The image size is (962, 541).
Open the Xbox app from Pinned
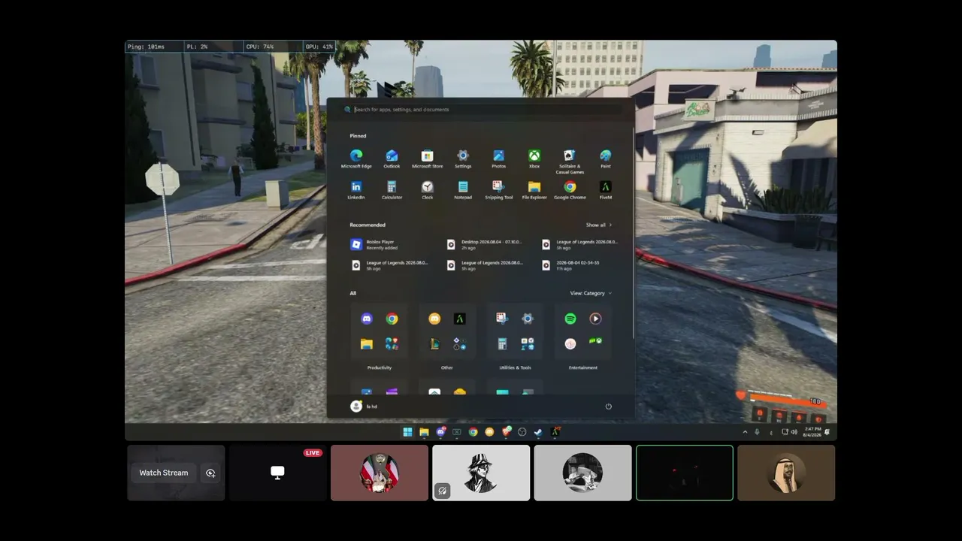coord(534,159)
